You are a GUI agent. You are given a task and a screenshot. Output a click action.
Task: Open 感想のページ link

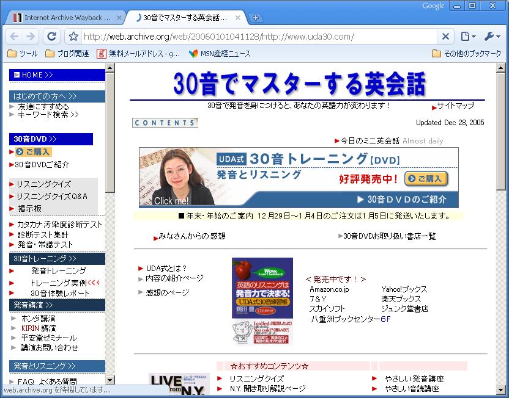pos(167,293)
